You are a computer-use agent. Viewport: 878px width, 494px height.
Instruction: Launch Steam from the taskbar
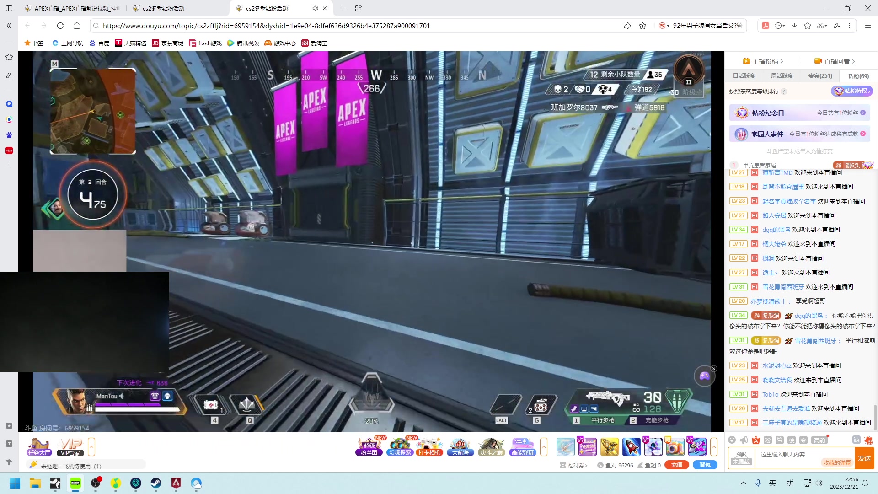156,483
